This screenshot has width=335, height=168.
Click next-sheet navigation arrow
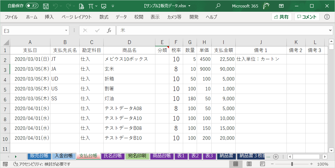[x=16, y=157]
